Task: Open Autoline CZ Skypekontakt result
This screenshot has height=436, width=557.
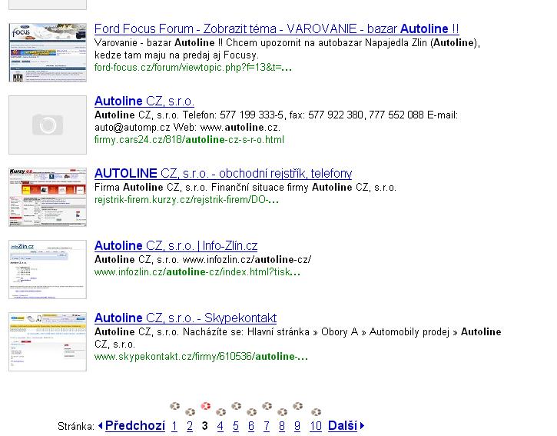Action: point(185,318)
